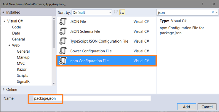The height and width of the screenshot is (112, 219).
Task: Click the TypeScript JSON Configuration File icon
Action: (63, 41)
